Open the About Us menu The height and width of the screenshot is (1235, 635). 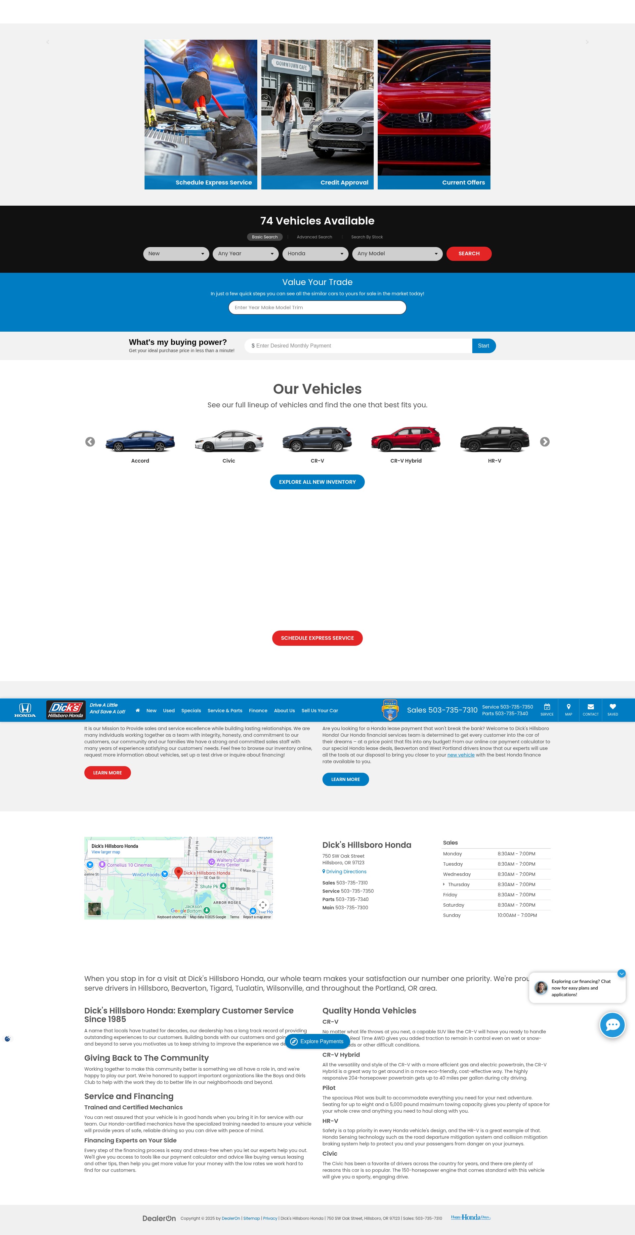pyautogui.click(x=284, y=711)
